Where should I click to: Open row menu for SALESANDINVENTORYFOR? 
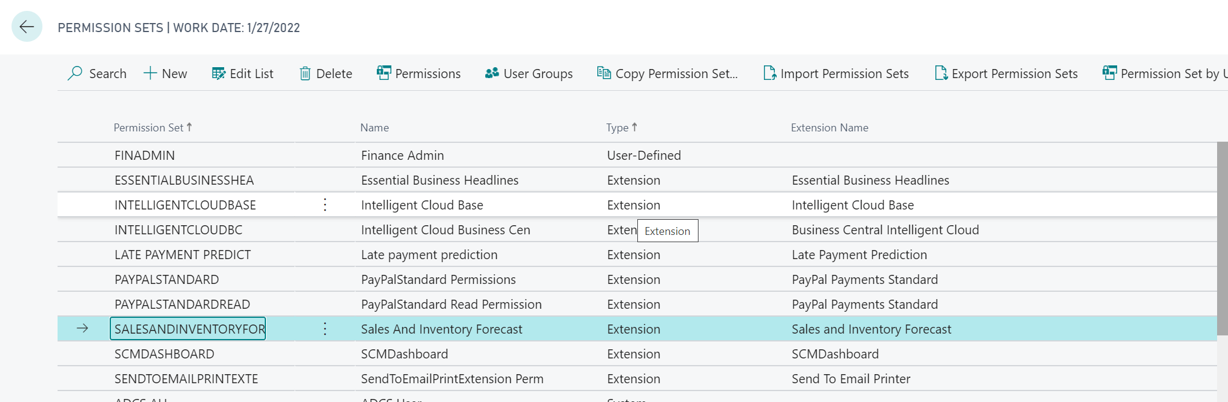tap(325, 329)
